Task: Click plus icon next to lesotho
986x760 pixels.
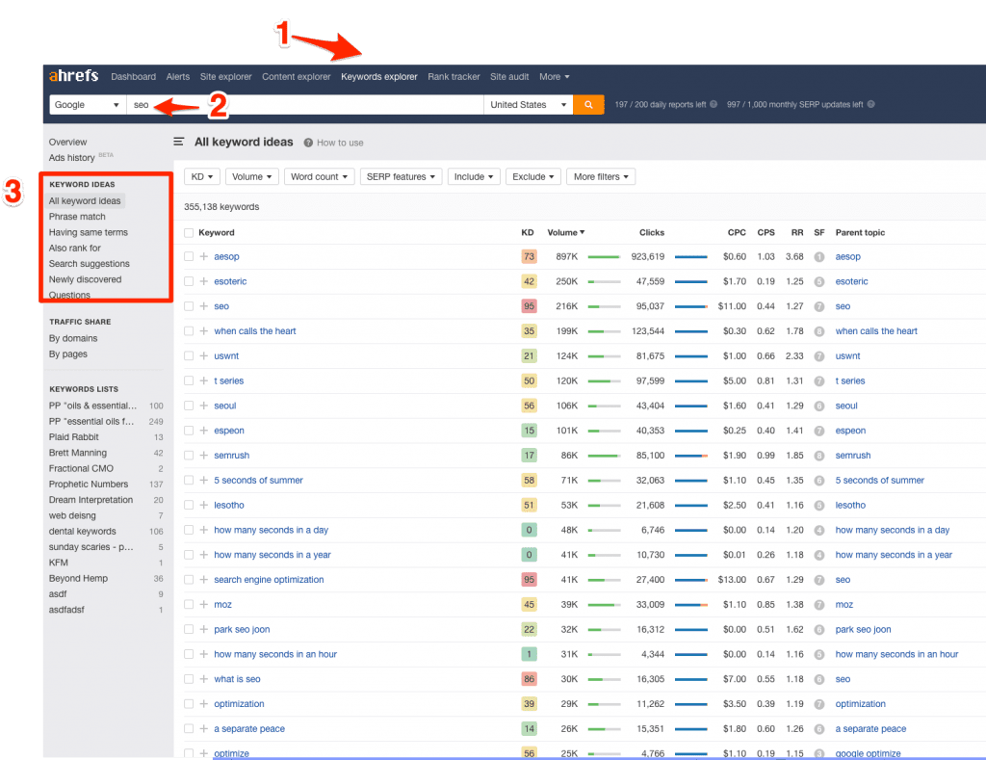Action: (x=204, y=505)
